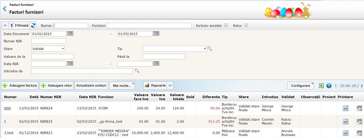Expand the Tip dropdown list

pos(175,48)
